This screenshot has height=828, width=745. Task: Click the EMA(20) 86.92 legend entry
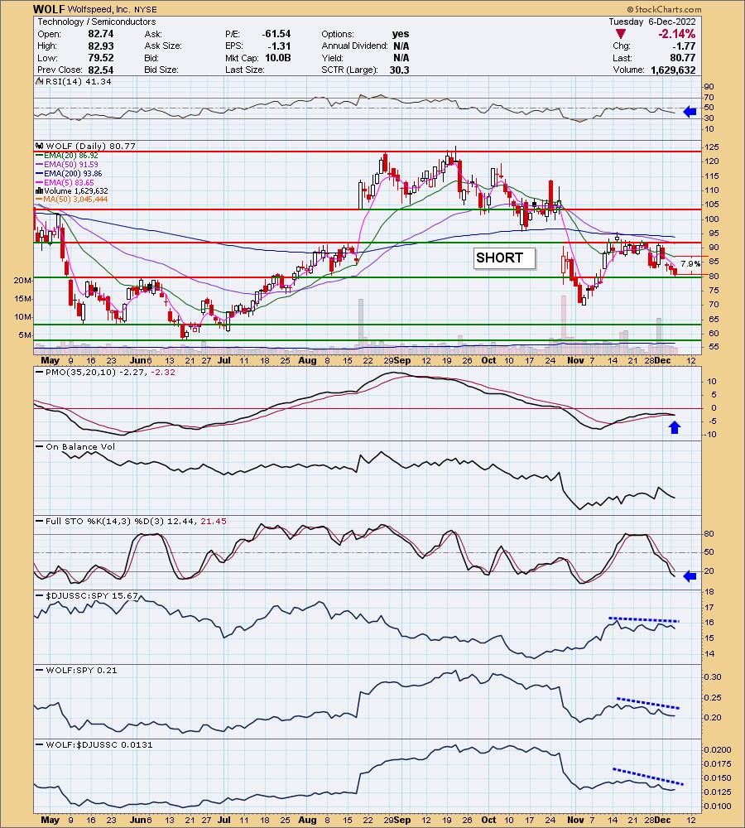point(67,156)
